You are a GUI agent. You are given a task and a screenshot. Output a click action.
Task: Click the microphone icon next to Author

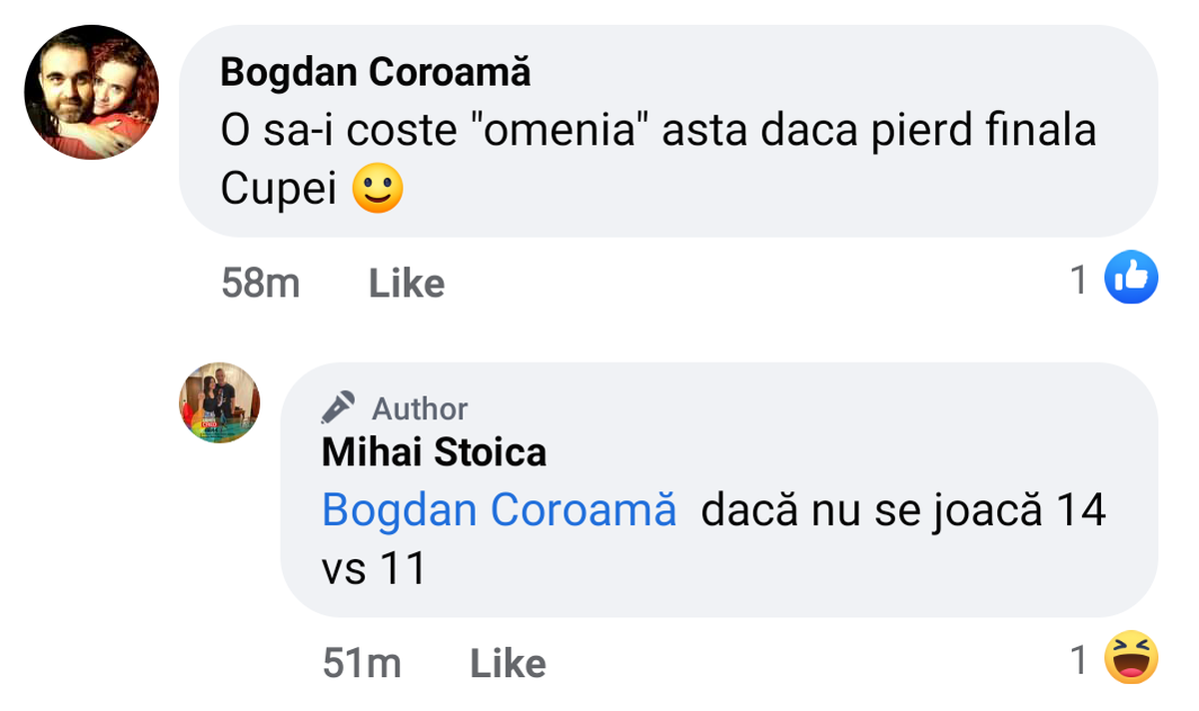(x=336, y=406)
